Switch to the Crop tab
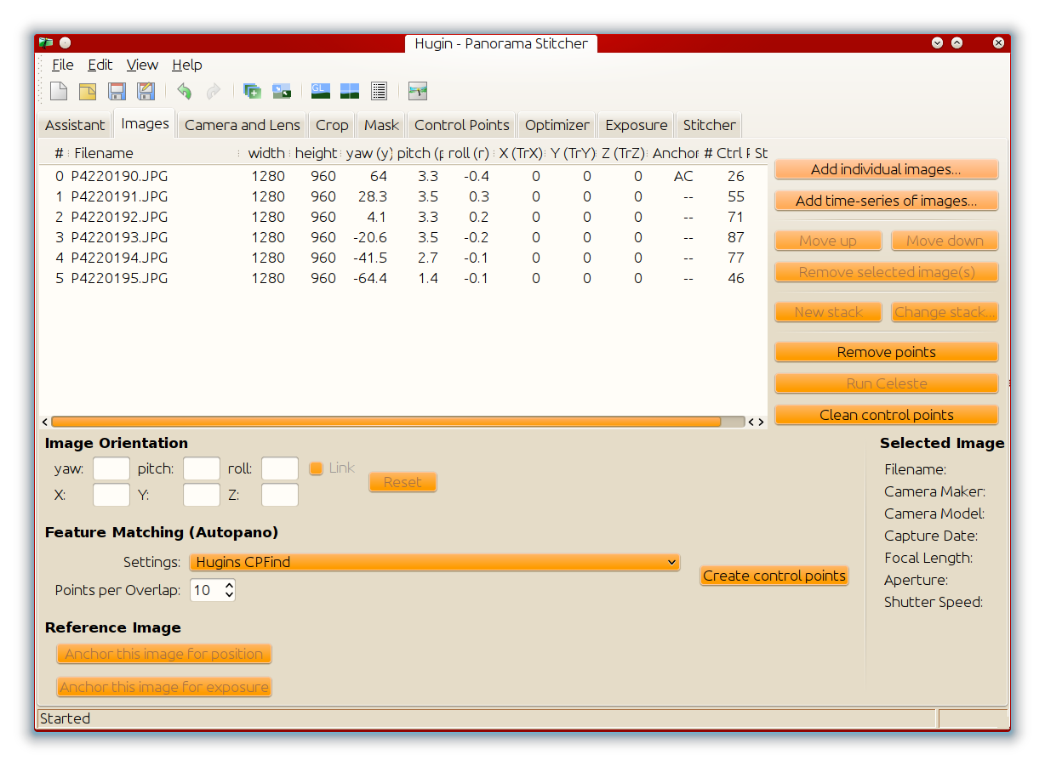This screenshot has height=766, width=1045. (332, 125)
